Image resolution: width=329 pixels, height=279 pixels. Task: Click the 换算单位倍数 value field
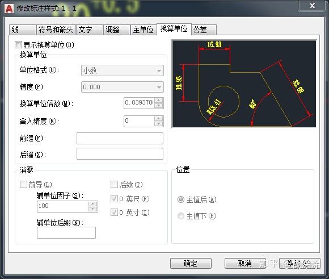139,103
